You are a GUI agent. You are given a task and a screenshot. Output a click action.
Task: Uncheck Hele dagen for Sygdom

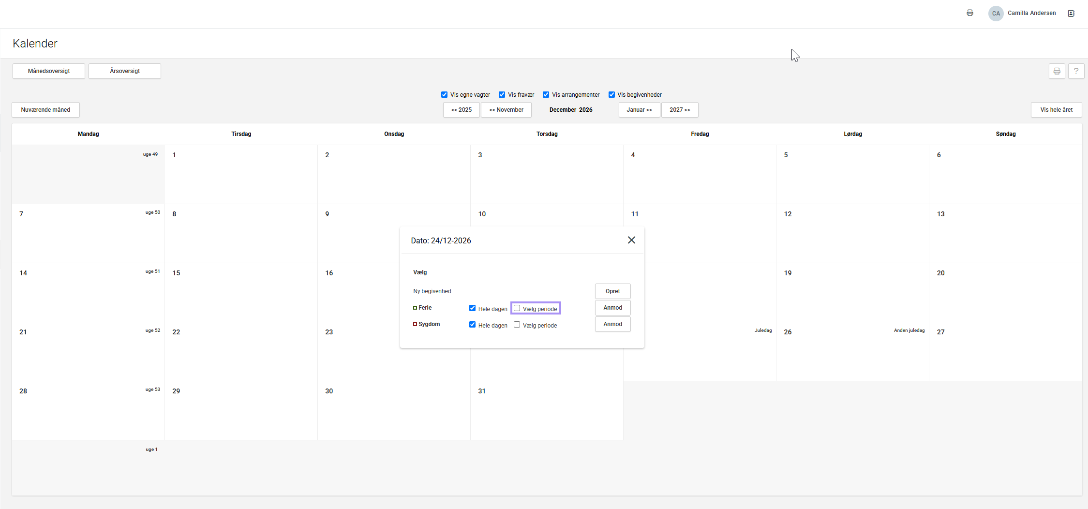tap(472, 325)
